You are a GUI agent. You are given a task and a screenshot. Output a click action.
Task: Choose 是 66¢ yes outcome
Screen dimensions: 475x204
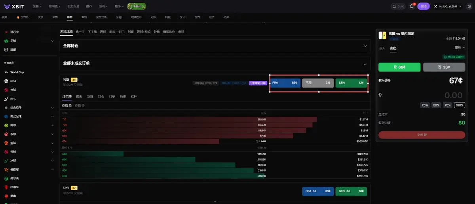point(399,67)
